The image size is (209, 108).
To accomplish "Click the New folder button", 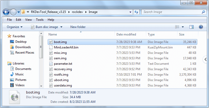I will point(78,27).
